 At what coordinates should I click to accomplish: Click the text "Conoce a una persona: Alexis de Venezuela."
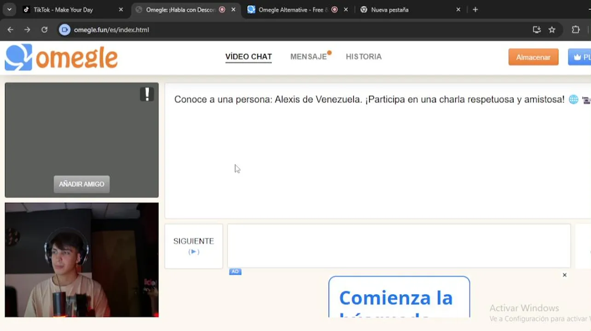(x=268, y=99)
